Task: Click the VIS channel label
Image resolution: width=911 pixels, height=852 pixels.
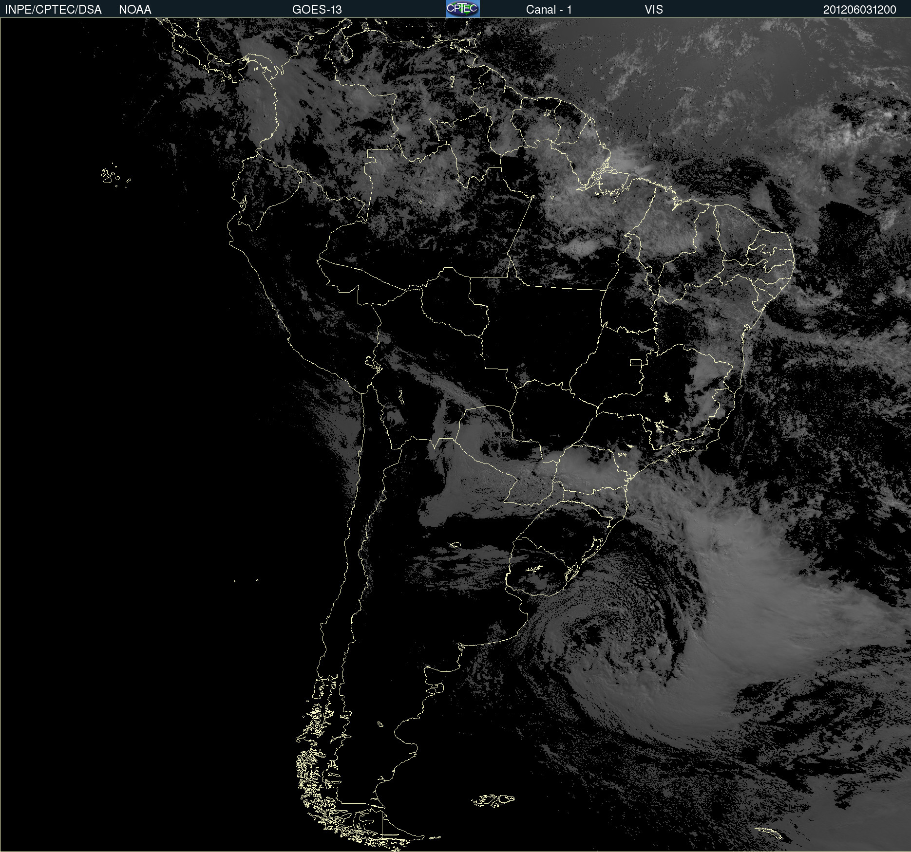Action: 654,10
